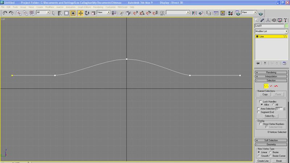290x163 pixels.
Task: Toggle Show End Result icon
Action: coord(265,63)
